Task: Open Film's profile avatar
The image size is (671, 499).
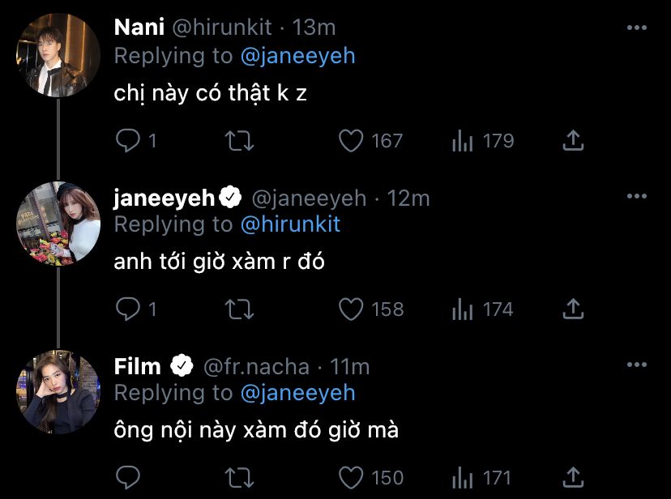Action: (x=58, y=392)
